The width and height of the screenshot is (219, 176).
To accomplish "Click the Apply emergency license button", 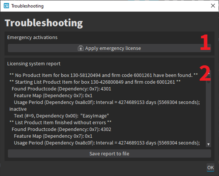I will [x=109, y=48].
